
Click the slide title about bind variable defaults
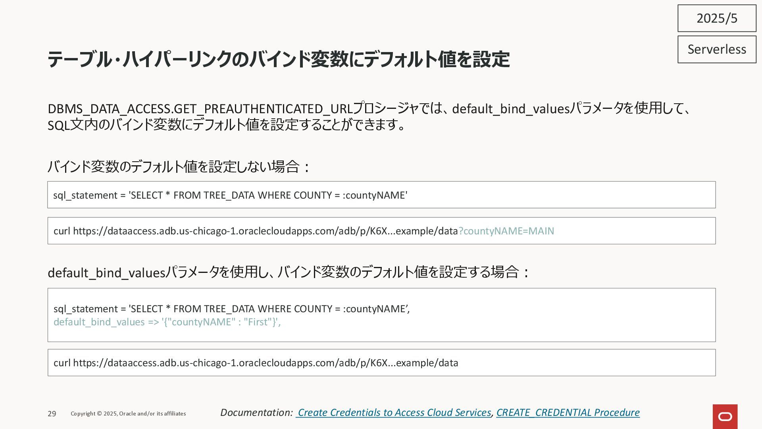point(279,60)
